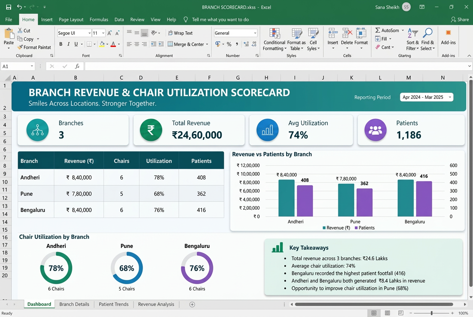
Task: Click the Increase Indent icon
Action: [x=161, y=44]
